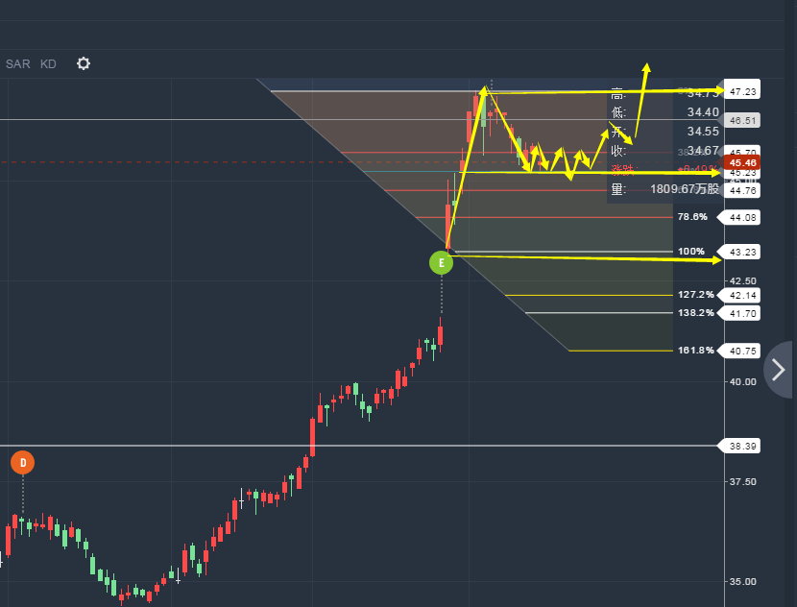Click the 100% Fibonacci level label
Screen dimensions: 797x607
(691, 252)
